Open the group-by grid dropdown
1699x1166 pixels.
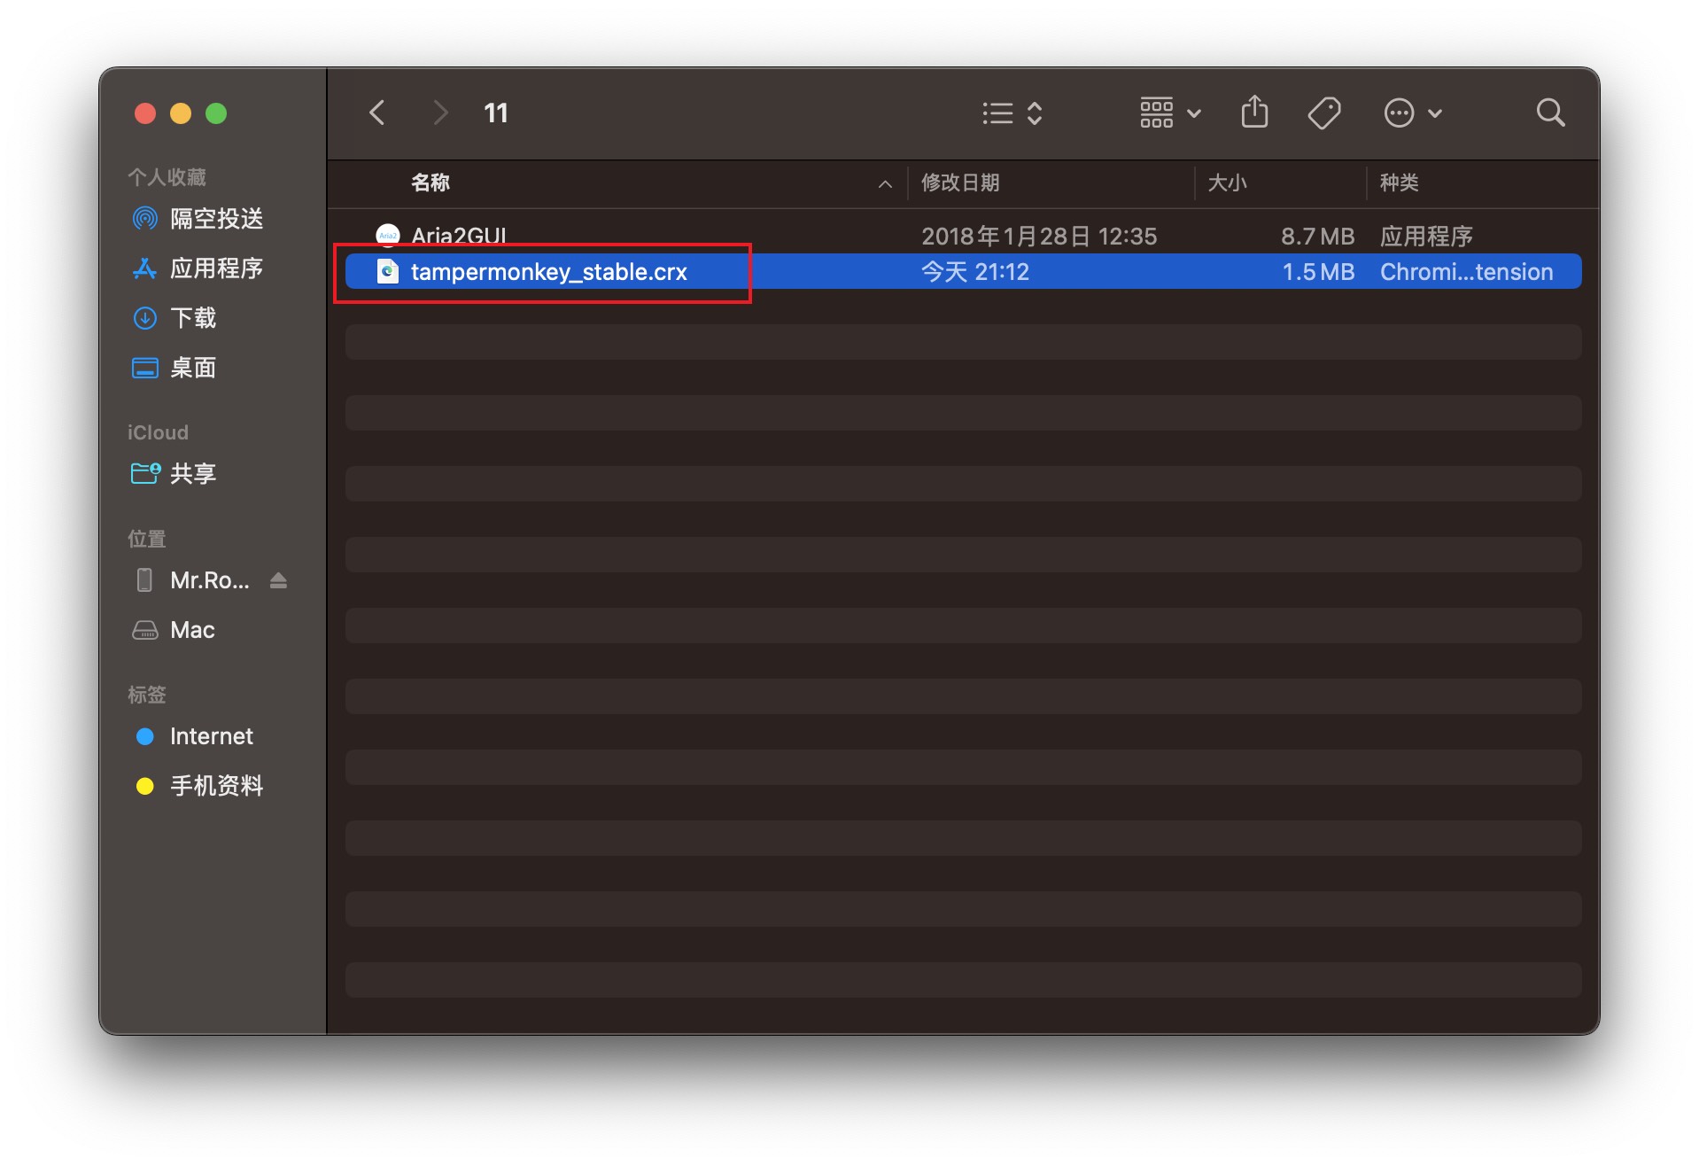point(1170,113)
